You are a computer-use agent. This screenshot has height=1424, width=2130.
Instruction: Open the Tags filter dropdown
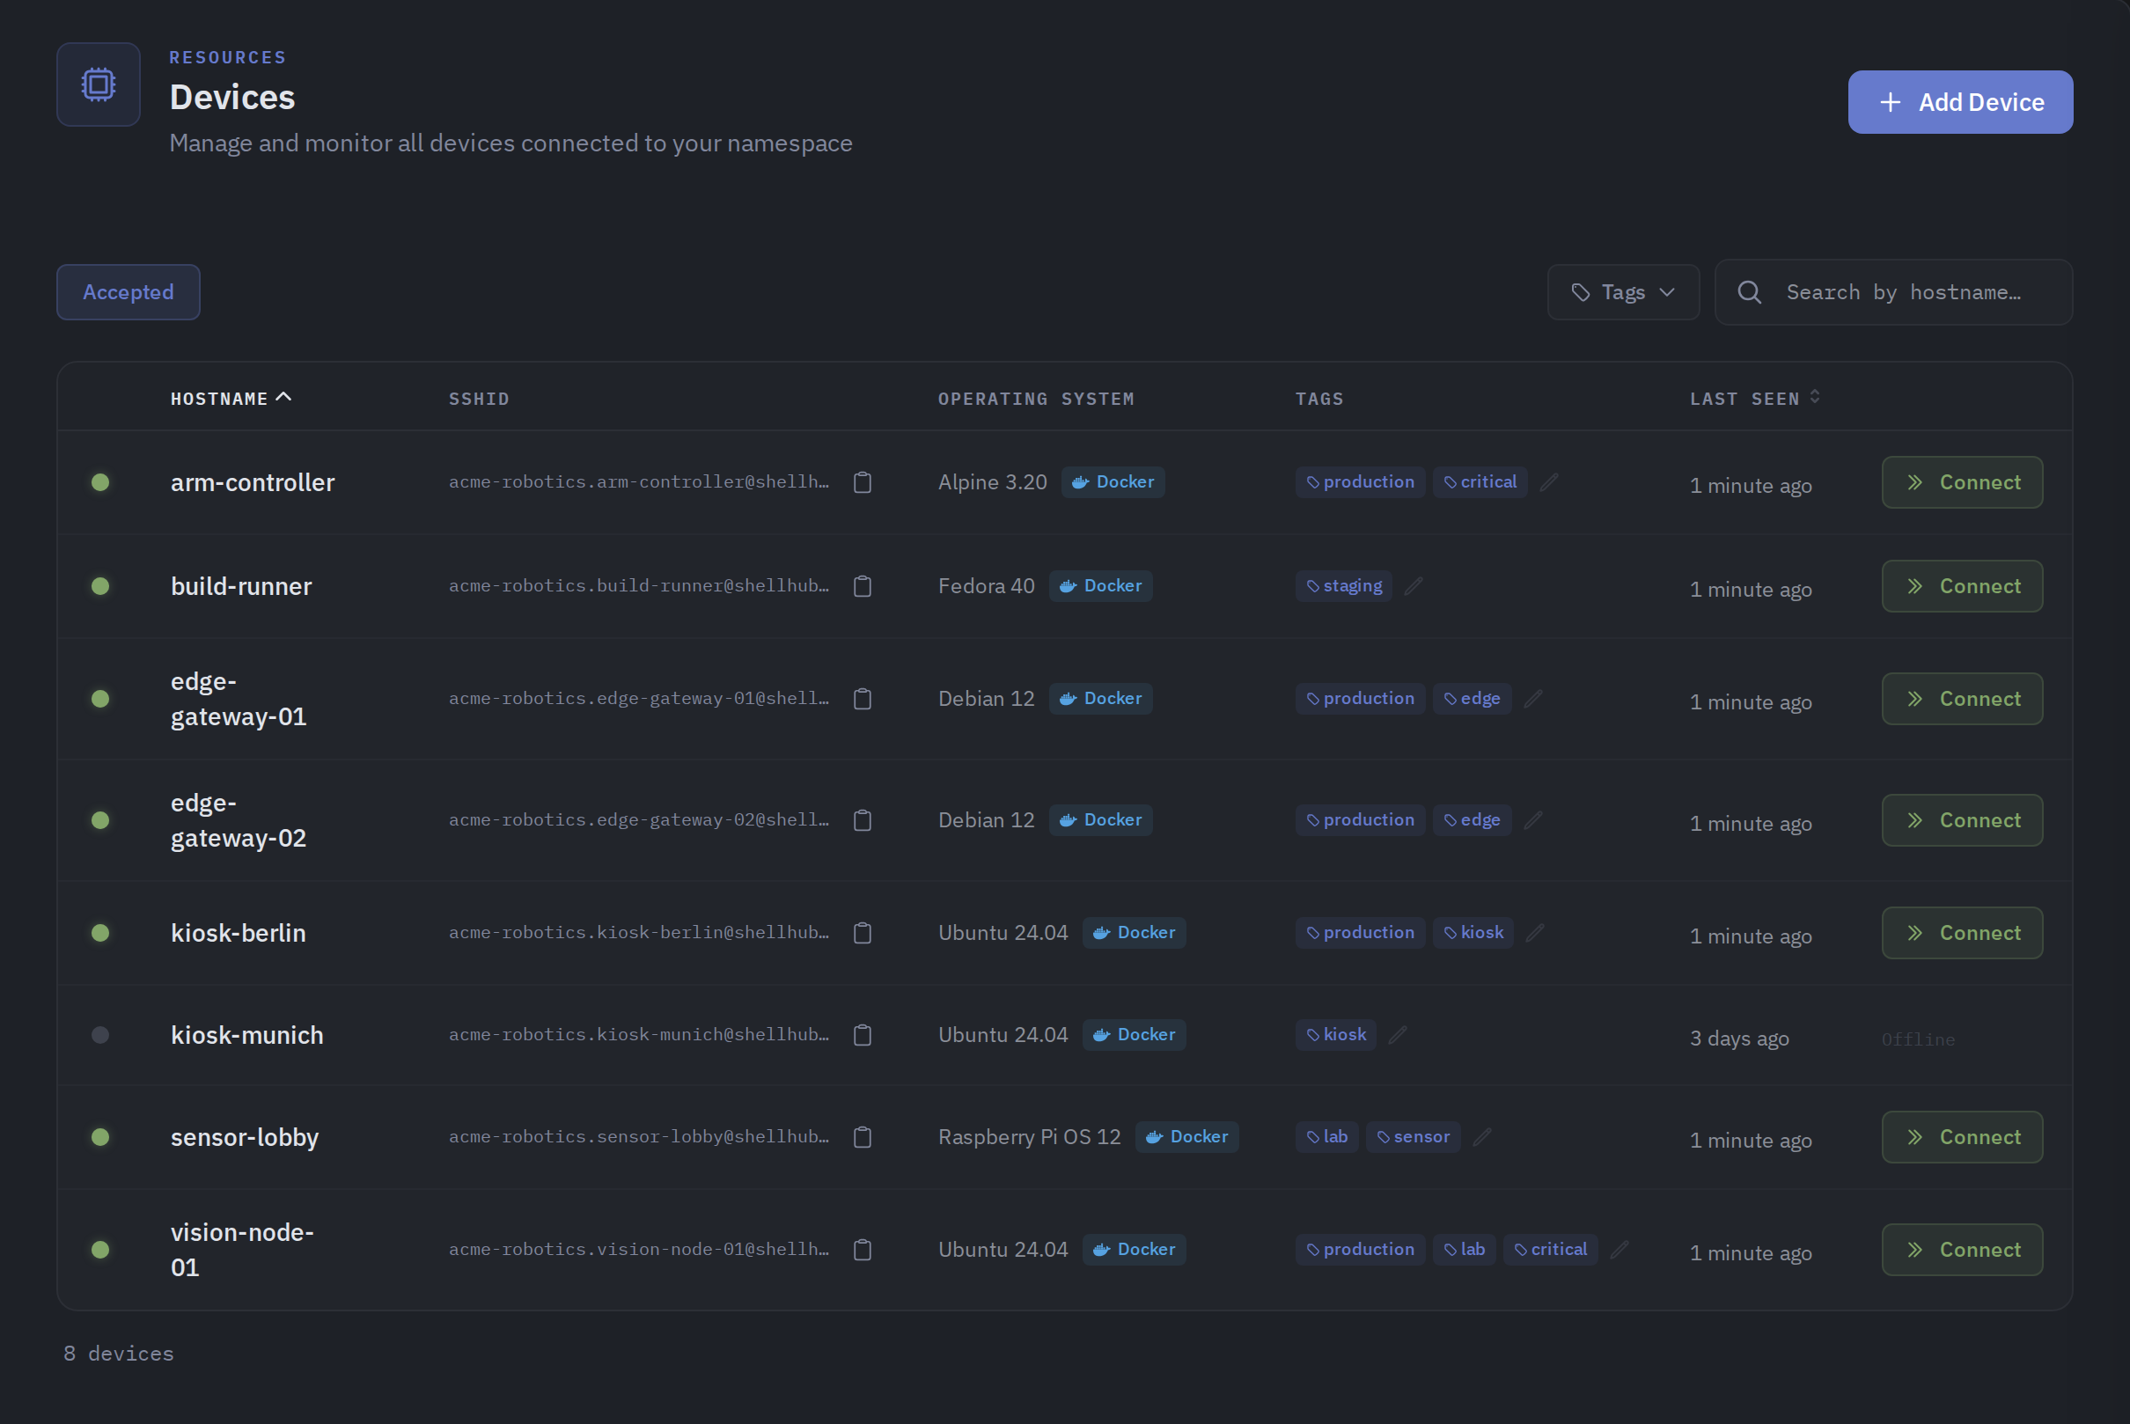[x=1623, y=292]
